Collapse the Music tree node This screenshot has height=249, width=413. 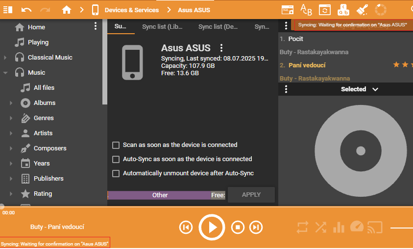click(x=5, y=73)
